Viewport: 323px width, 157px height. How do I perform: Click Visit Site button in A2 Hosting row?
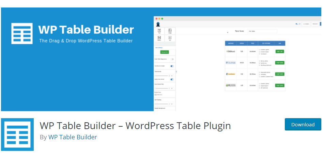(280, 85)
